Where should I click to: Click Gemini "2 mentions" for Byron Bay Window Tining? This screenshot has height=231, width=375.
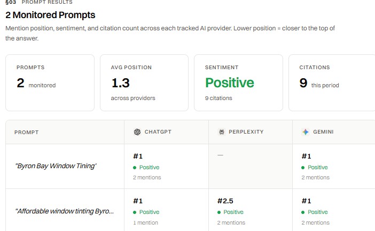(316, 178)
